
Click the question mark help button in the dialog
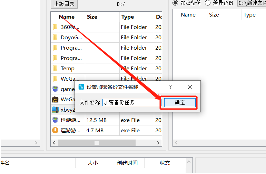coord(170,87)
